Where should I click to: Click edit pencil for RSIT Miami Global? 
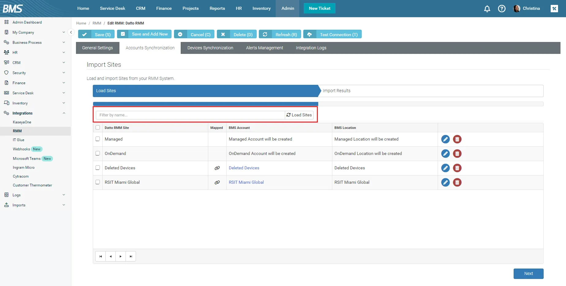445,183
